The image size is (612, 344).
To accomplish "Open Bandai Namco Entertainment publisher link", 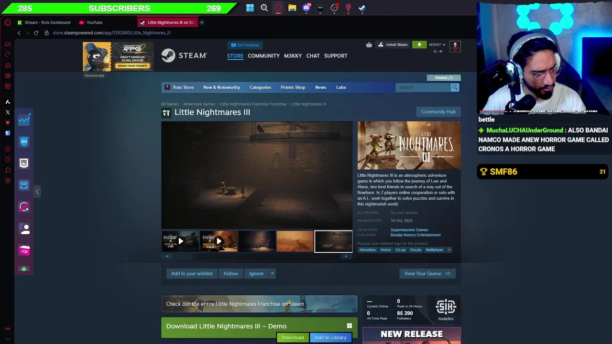I will [x=415, y=235].
